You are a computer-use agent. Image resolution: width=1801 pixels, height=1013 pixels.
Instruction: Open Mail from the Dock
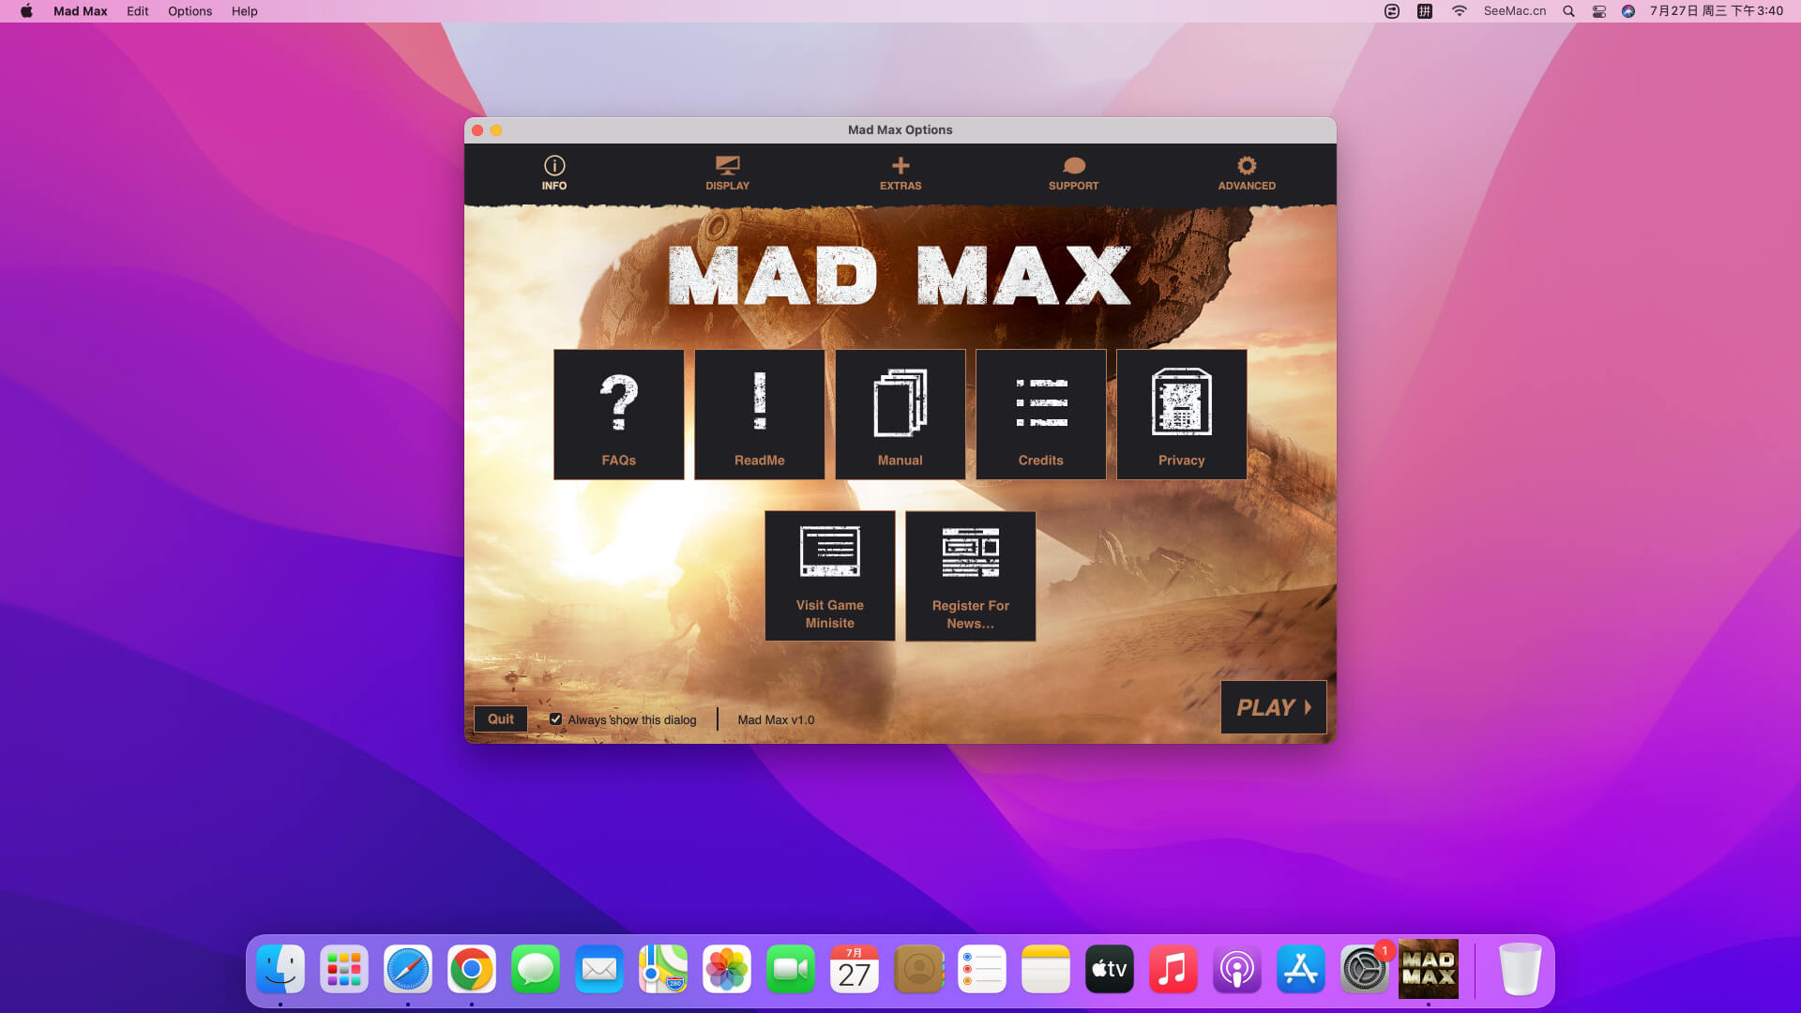599,970
